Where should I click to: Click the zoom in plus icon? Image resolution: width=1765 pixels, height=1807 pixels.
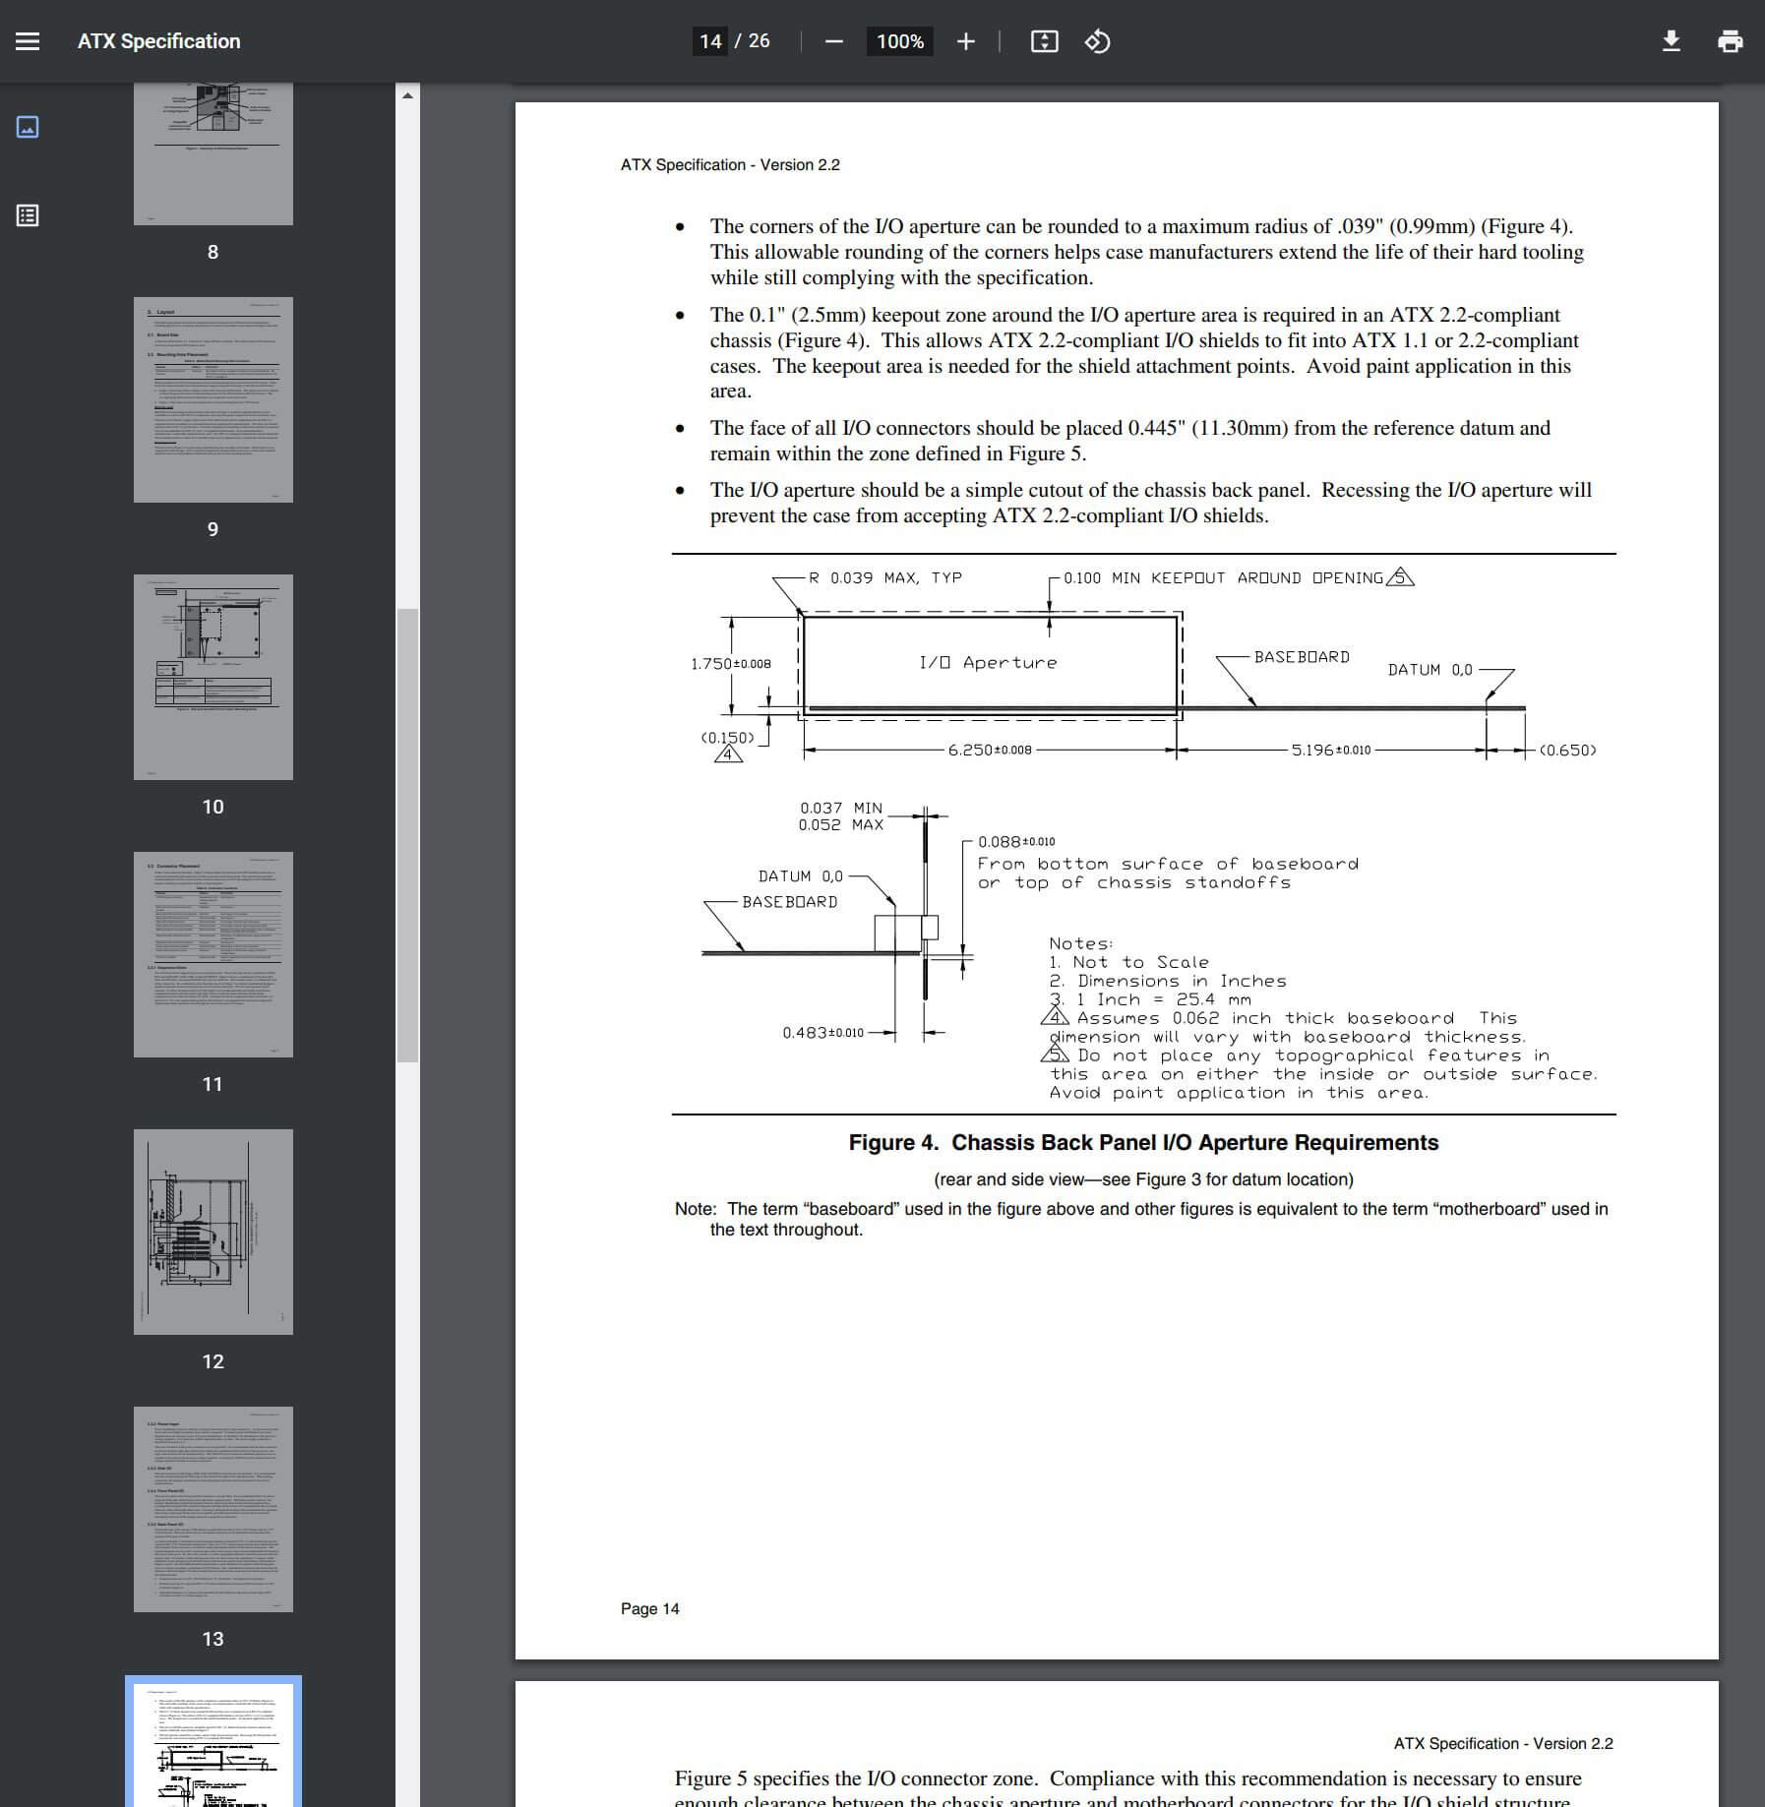[965, 41]
